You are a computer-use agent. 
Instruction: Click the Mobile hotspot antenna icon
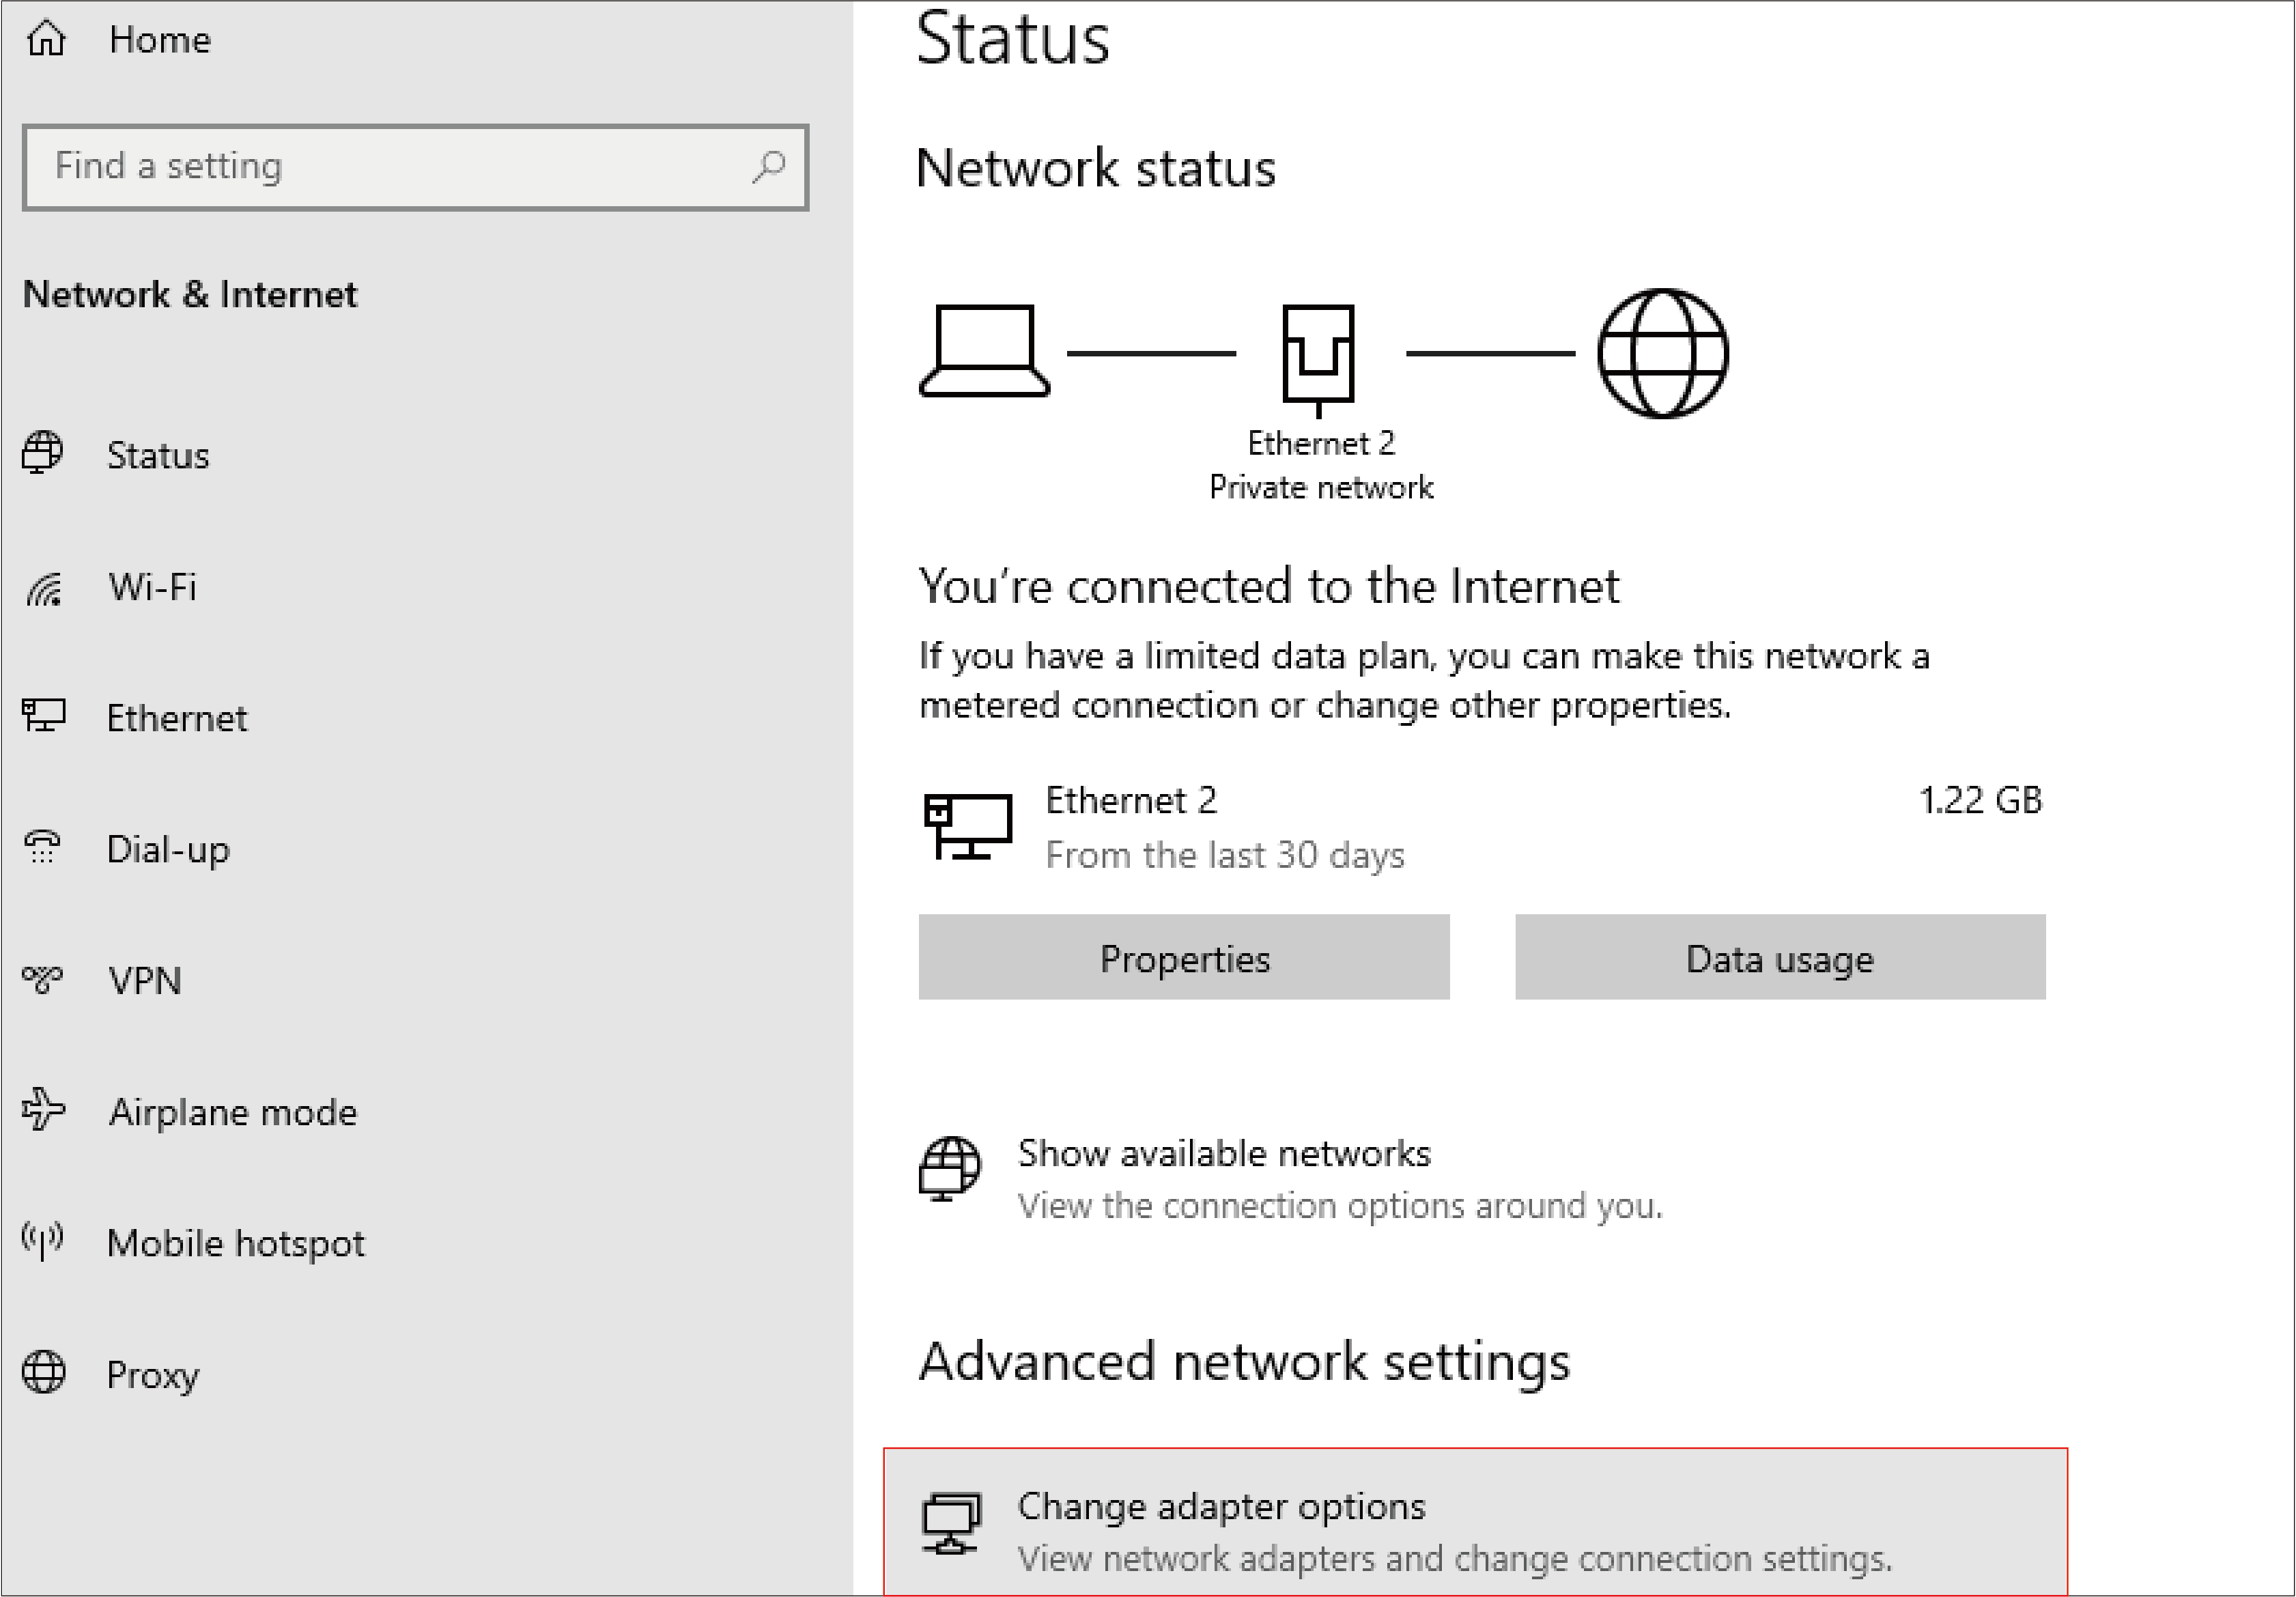42,1241
